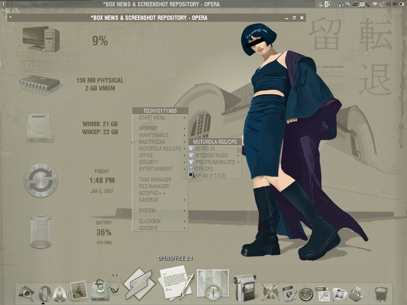
Task: Open the folded map compass dock icon
Action: pos(213,284)
